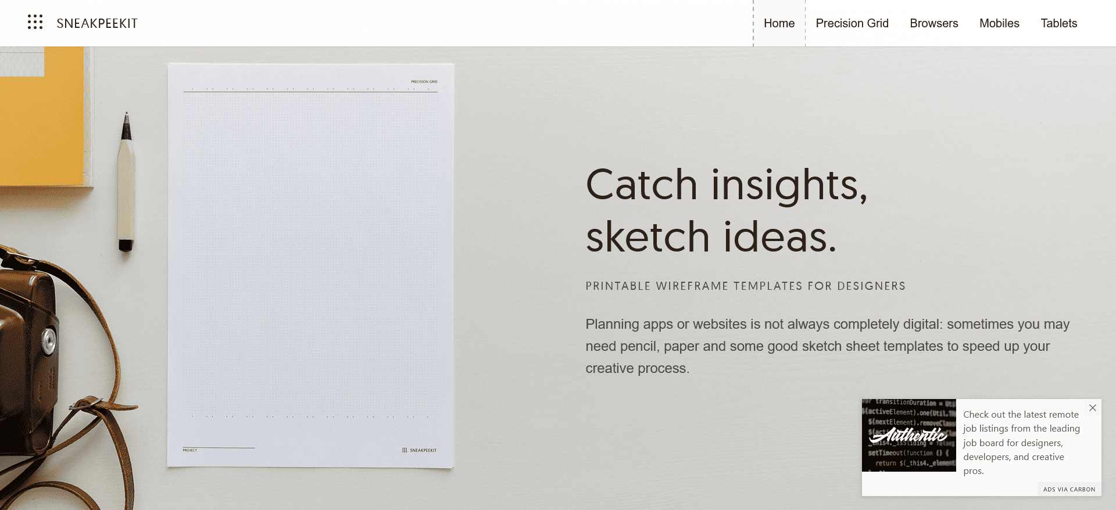Navigate to the Mobiles section
The width and height of the screenshot is (1116, 510).
click(999, 23)
